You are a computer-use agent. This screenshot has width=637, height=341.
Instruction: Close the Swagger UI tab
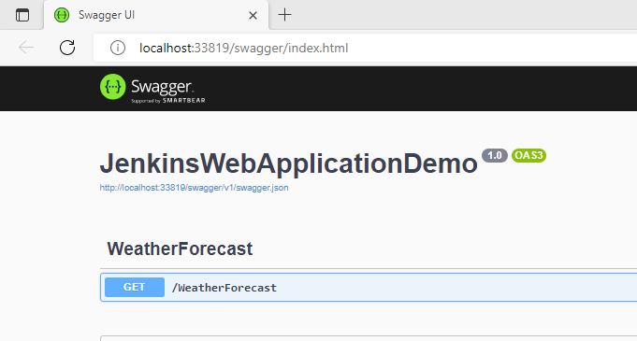coord(253,16)
